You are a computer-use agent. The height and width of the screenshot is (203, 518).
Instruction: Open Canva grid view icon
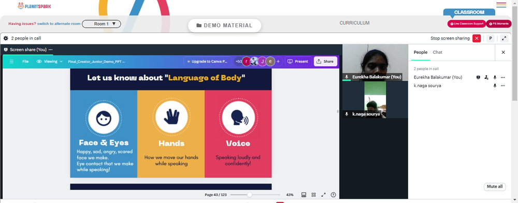(314, 195)
